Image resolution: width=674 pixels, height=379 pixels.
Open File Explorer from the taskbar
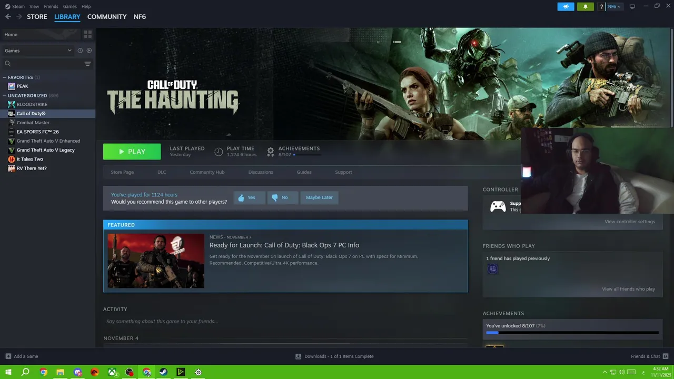(61, 372)
